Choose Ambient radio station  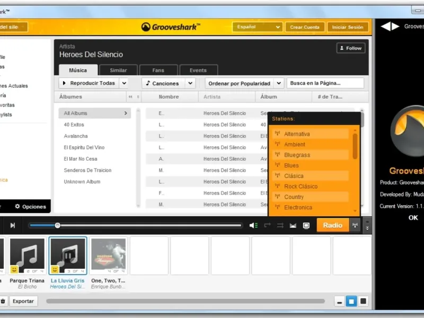pyautogui.click(x=311, y=144)
